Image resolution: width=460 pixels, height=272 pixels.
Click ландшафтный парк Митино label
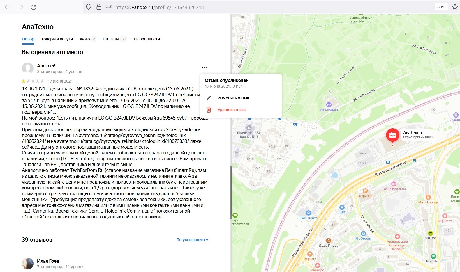(361, 19)
